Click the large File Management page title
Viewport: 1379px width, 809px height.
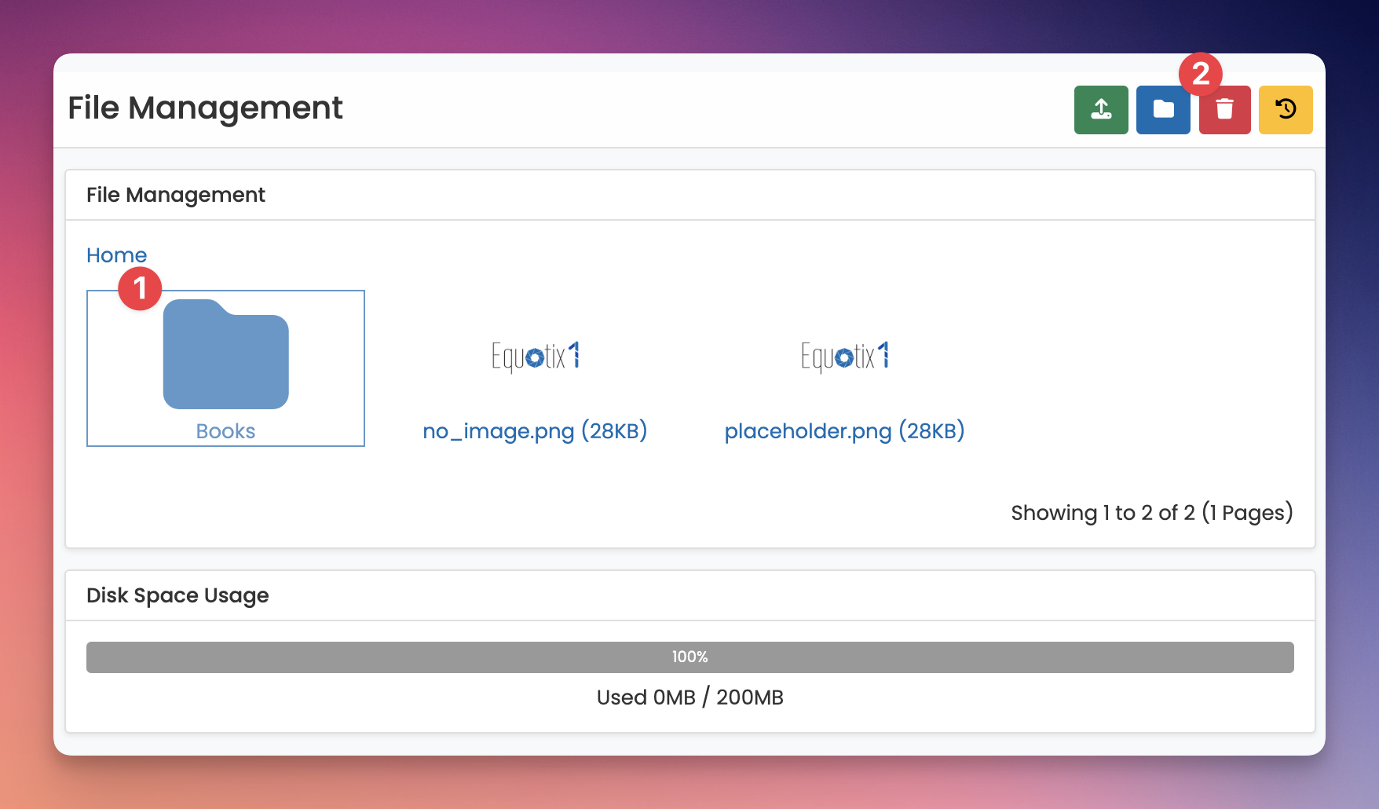tap(205, 108)
